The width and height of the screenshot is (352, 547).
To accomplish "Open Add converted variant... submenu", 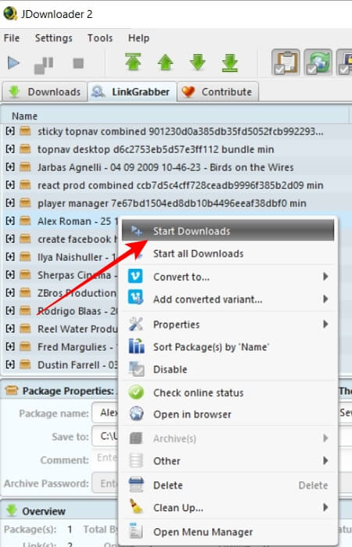I will tap(228, 299).
